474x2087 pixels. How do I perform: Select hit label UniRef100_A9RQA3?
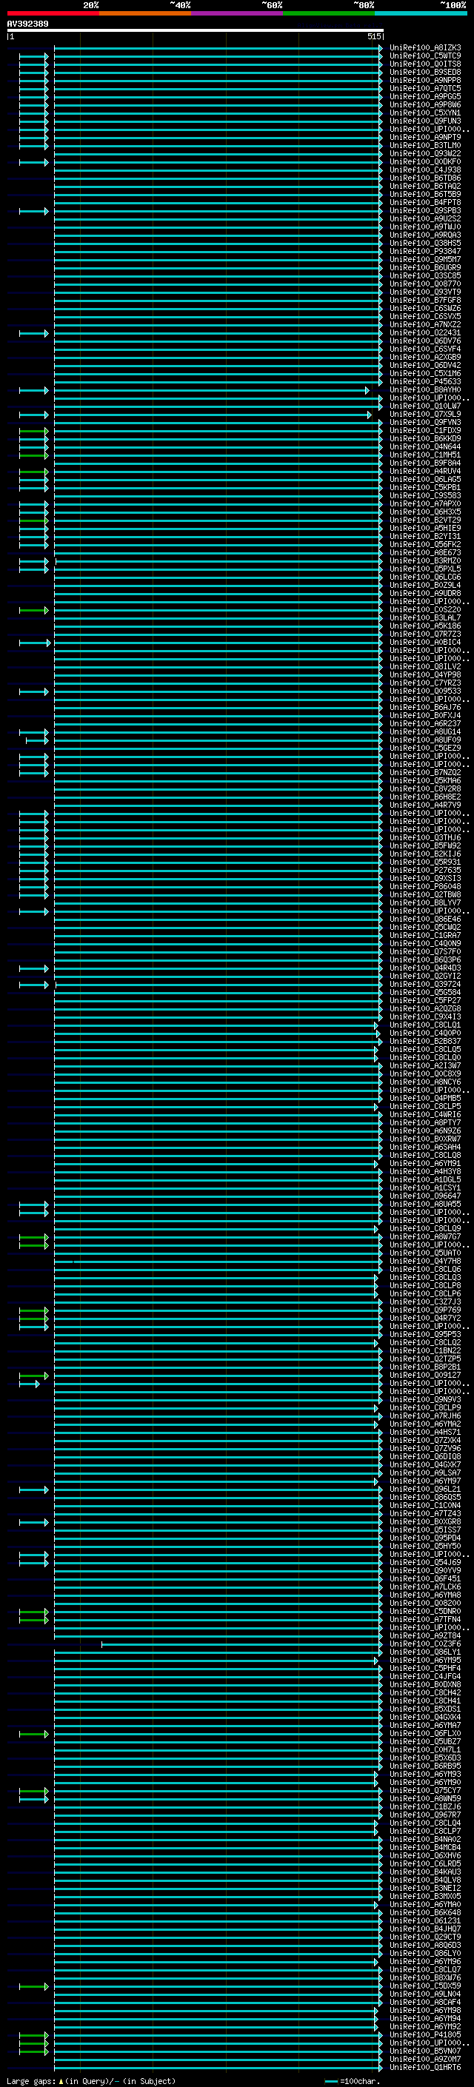tap(425, 235)
